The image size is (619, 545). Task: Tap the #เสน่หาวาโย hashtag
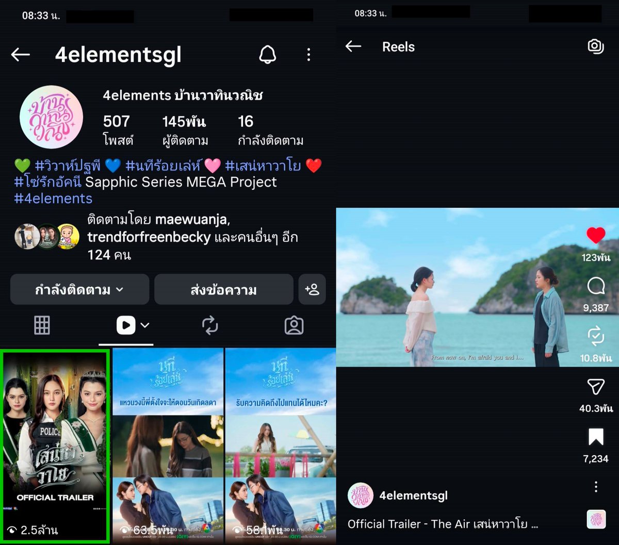tap(264, 166)
